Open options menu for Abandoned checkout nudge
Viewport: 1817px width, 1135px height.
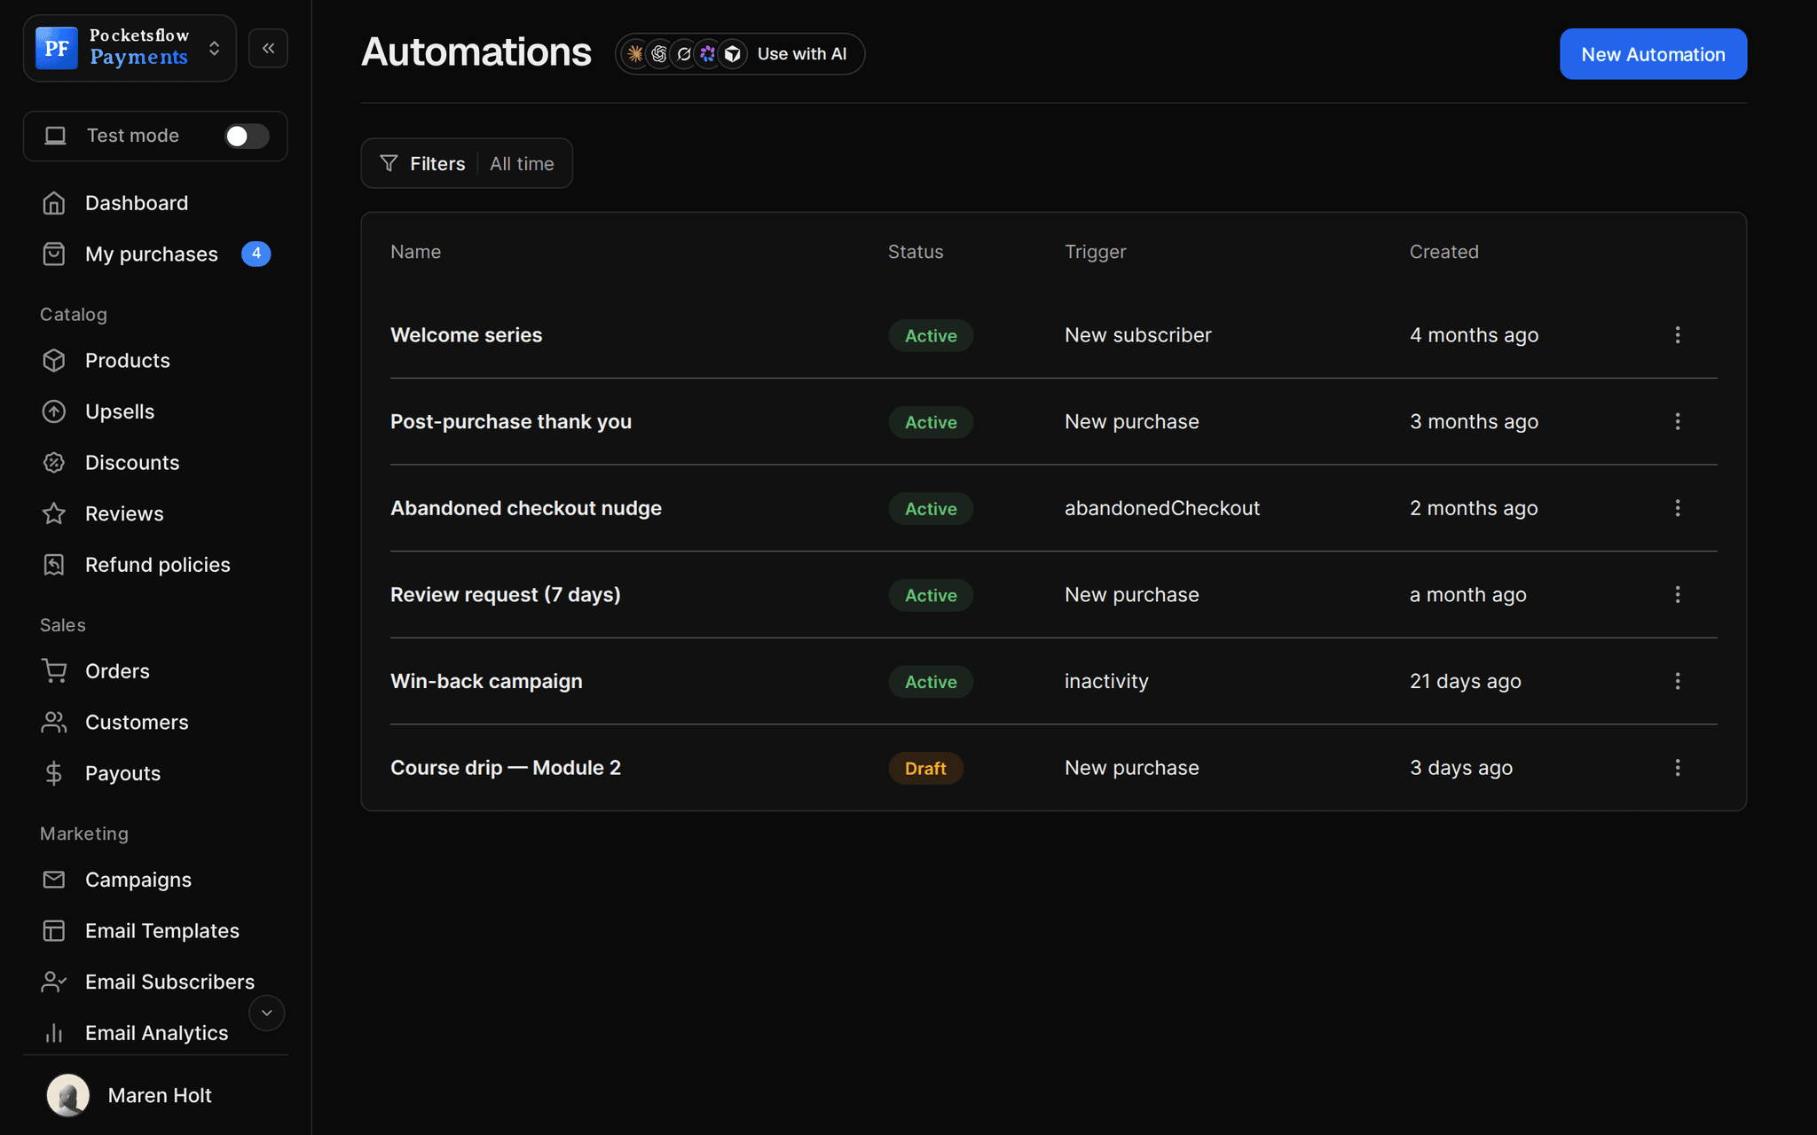1677,508
